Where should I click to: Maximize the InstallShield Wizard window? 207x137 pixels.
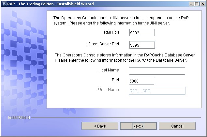197,4
